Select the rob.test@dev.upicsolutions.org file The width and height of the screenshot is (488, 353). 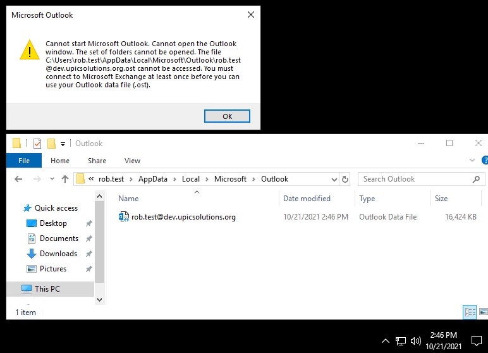pyautogui.click(x=183, y=217)
